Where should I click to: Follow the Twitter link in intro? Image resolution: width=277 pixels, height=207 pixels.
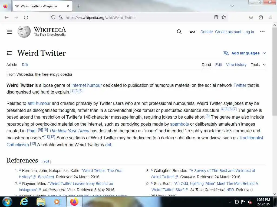240,85
